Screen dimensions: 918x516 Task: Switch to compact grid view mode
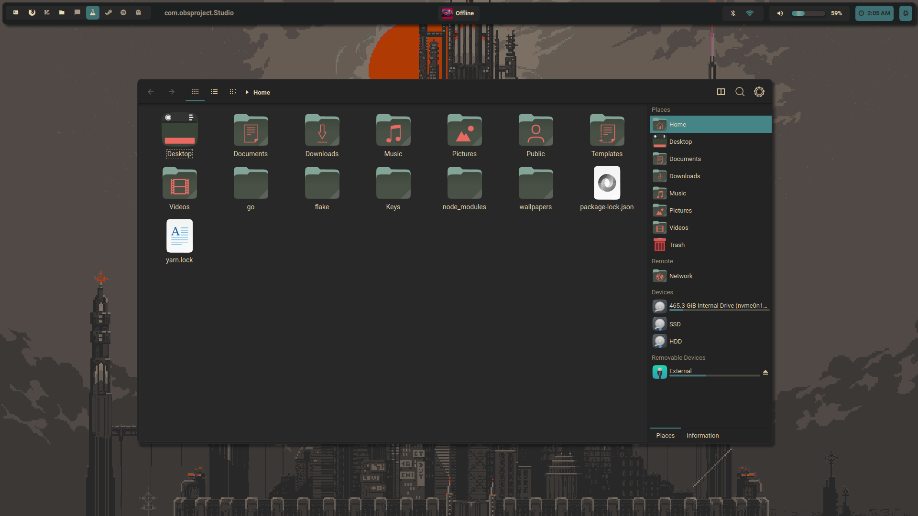233,92
